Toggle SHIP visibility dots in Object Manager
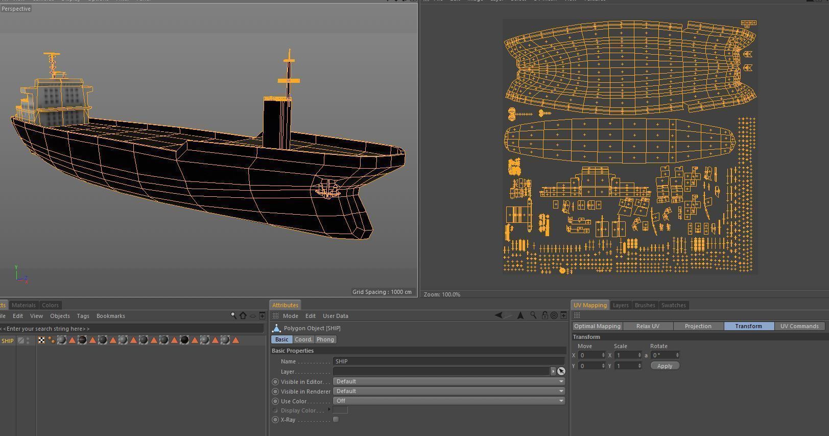 click(28, 340)
